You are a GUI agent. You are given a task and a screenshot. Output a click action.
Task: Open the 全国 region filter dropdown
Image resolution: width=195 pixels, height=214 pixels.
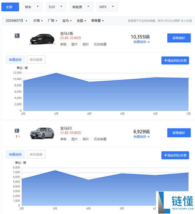tap(81, 20)
